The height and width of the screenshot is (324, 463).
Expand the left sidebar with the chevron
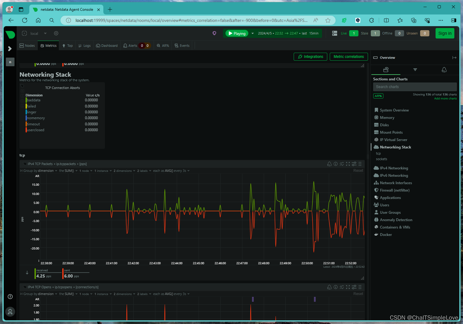click(x=10, y=49)
